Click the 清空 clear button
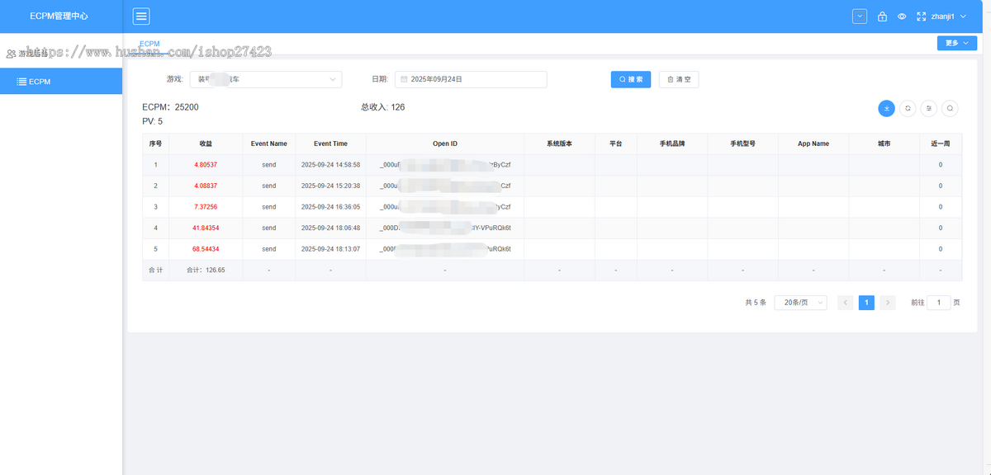The image size is (991, 475). click(x=679, y=79)
